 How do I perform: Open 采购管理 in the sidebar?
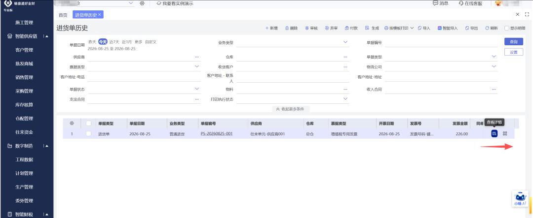[x=24, y=91]
